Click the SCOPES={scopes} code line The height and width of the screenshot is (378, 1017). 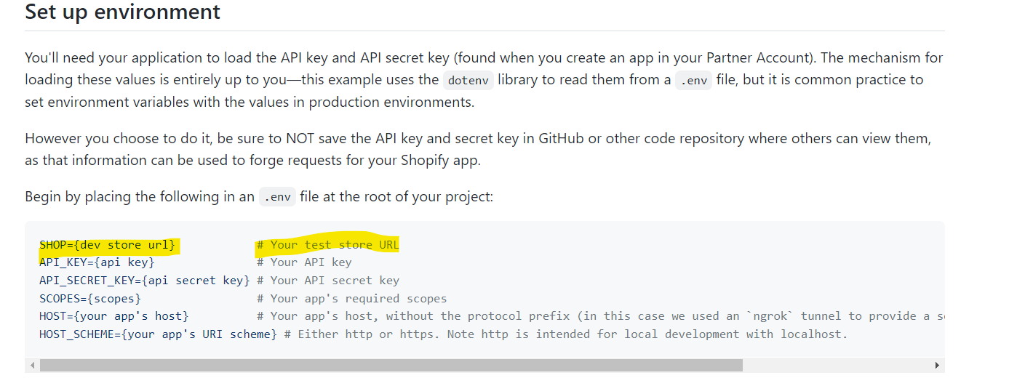[x=90, y=299]
